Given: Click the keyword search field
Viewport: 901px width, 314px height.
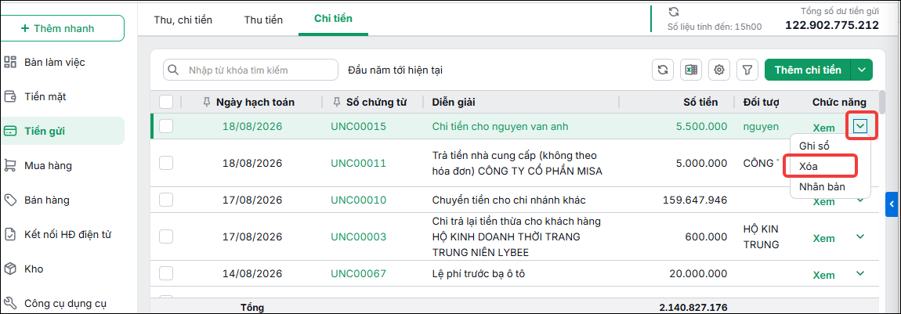Looking at the screenshot, I should pyautogui.click(x=251, y=70).
